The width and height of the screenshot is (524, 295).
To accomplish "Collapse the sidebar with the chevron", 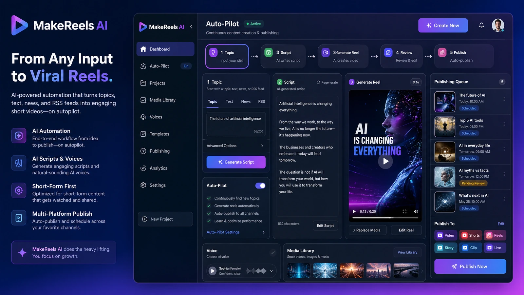I will [x=191, y=27].
